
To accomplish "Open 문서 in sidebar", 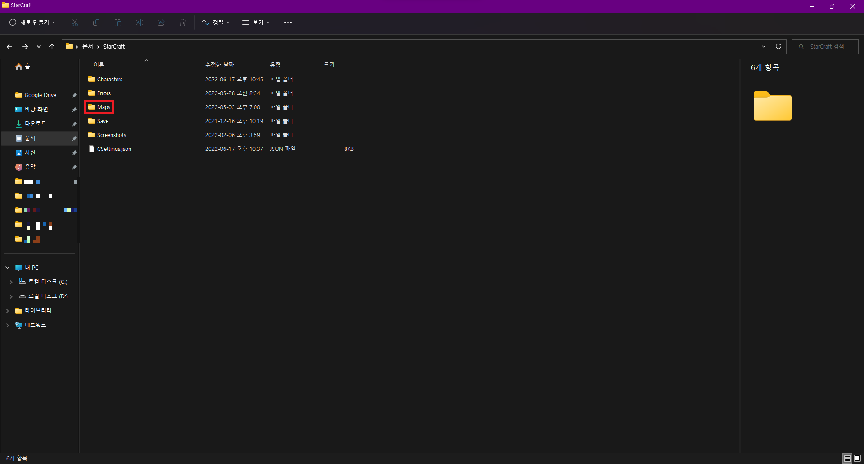I will tap(30, 138).
